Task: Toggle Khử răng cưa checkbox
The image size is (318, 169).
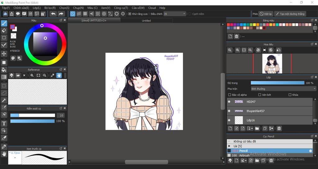Action: pyautogui.click(x=130, y=14)
